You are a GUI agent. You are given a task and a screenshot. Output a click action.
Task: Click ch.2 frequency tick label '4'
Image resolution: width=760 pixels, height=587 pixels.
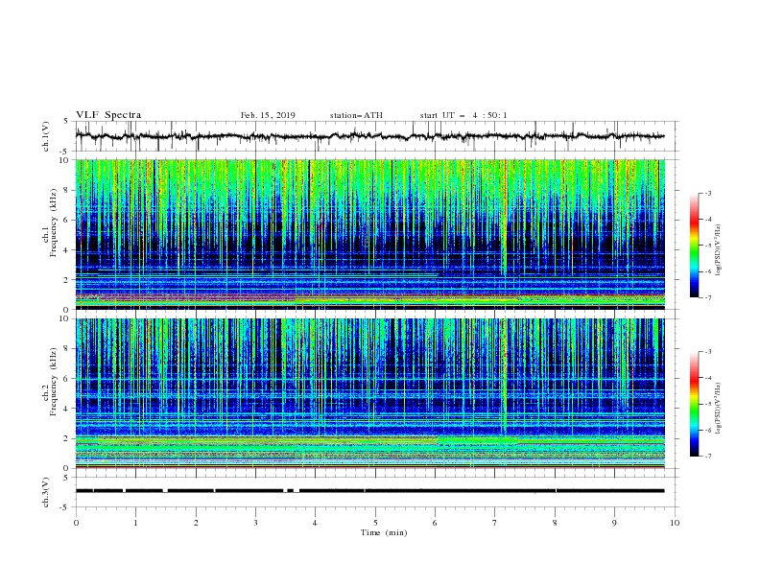point(67,409)
